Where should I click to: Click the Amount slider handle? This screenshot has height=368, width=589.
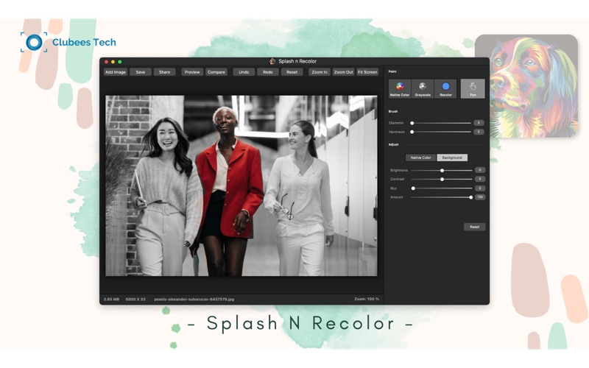coord(470,197)
